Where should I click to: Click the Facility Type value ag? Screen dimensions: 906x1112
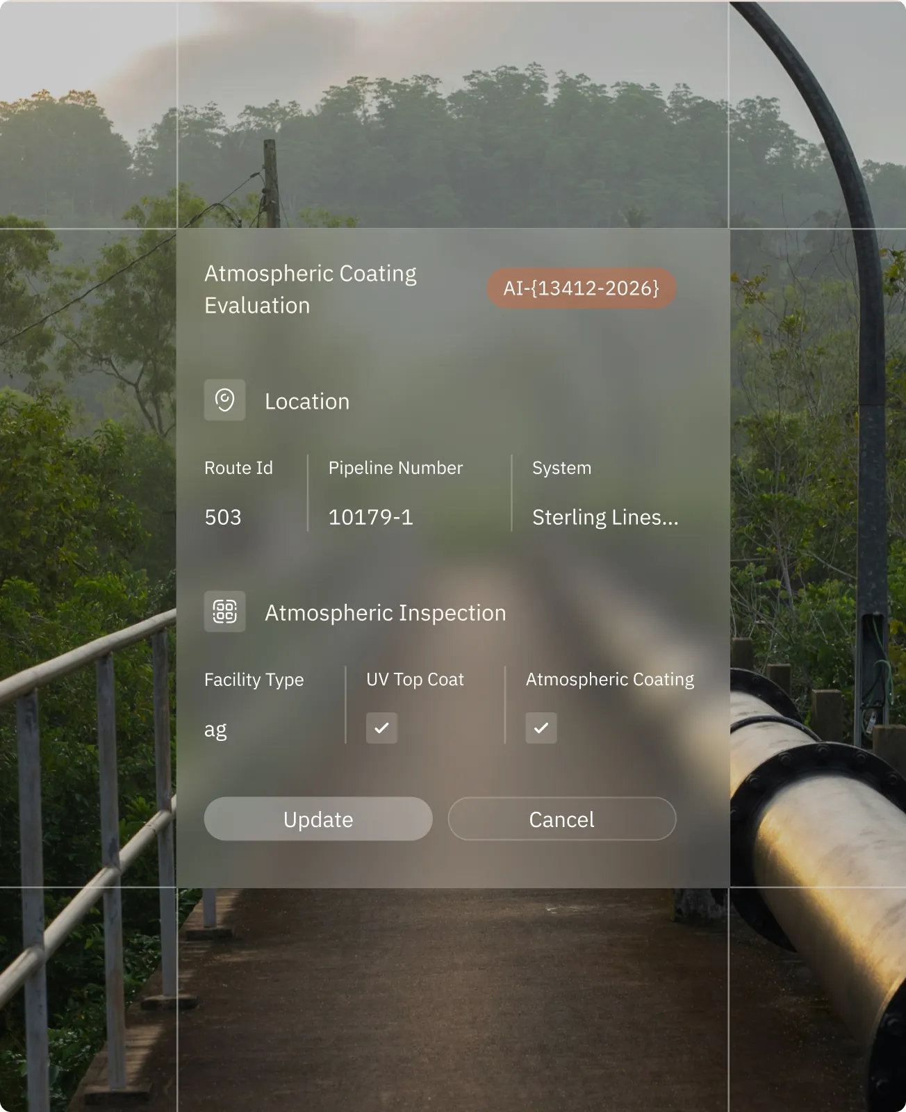tap(215, 730)
